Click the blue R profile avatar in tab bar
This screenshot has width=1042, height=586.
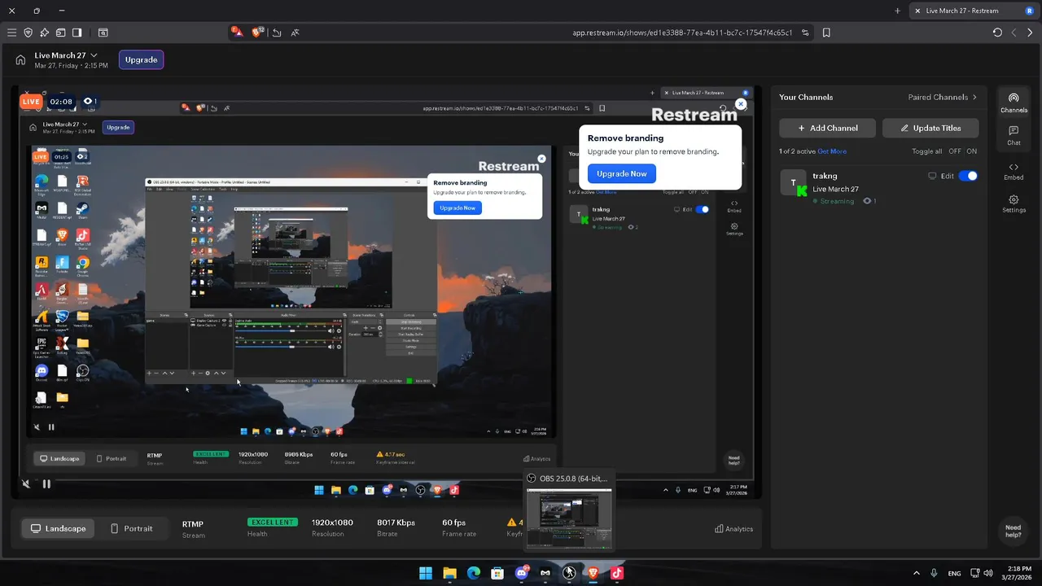pyautogui.click(x=1029, y=11)
